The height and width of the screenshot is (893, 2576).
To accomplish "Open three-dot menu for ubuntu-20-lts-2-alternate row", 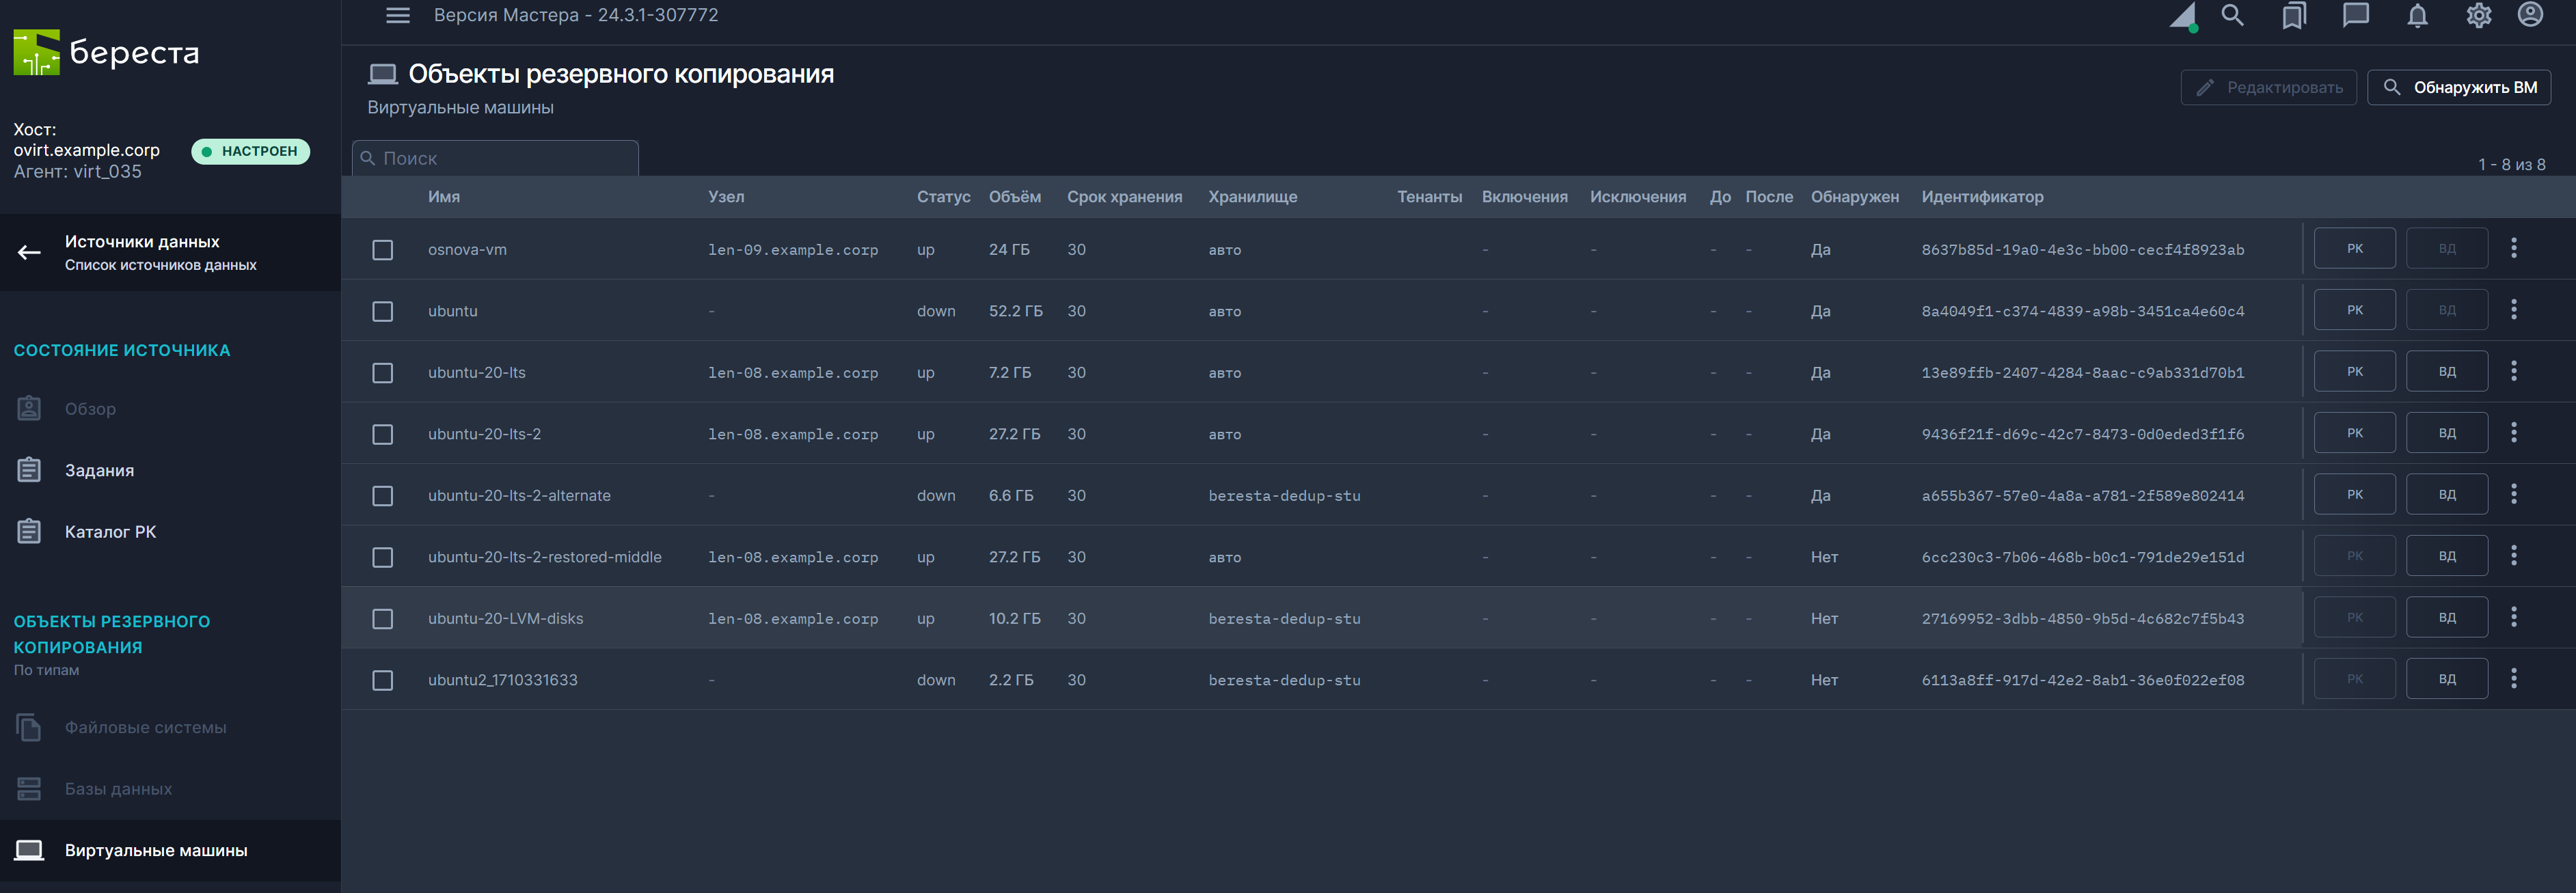I will (x=2513, y=494).
